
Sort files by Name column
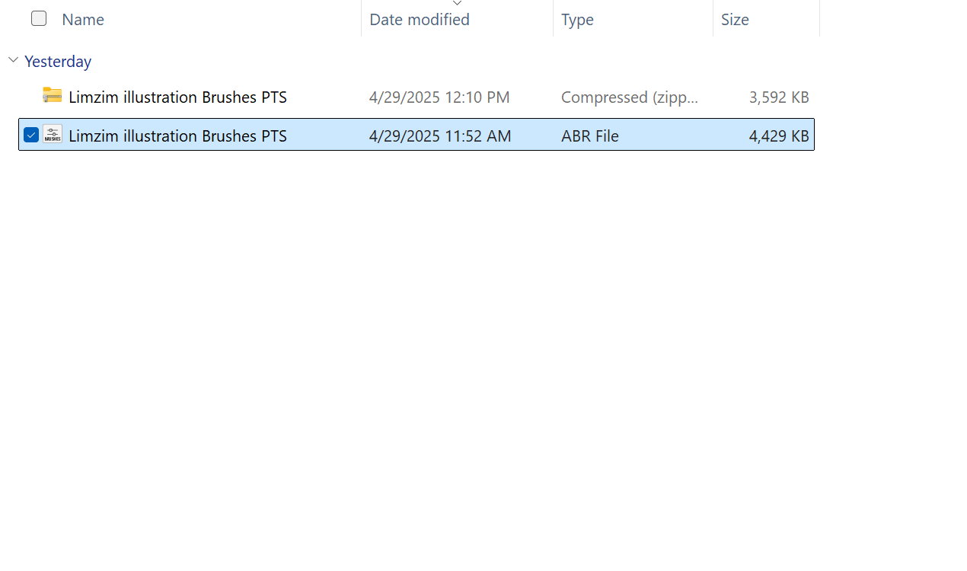83,19
